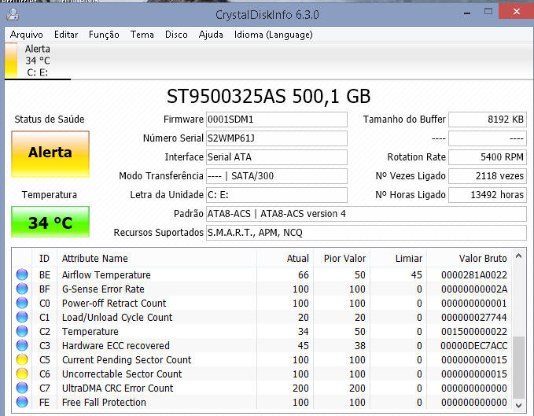Click the attribute list scroll down arrow
Screen dimensions: 534x416
coord(519,405)
